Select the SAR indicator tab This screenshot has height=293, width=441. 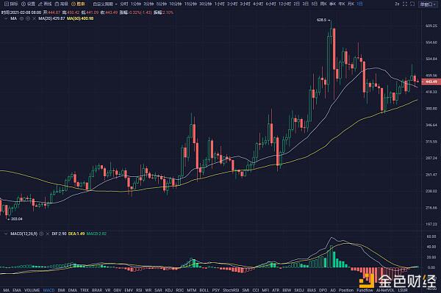158,290
